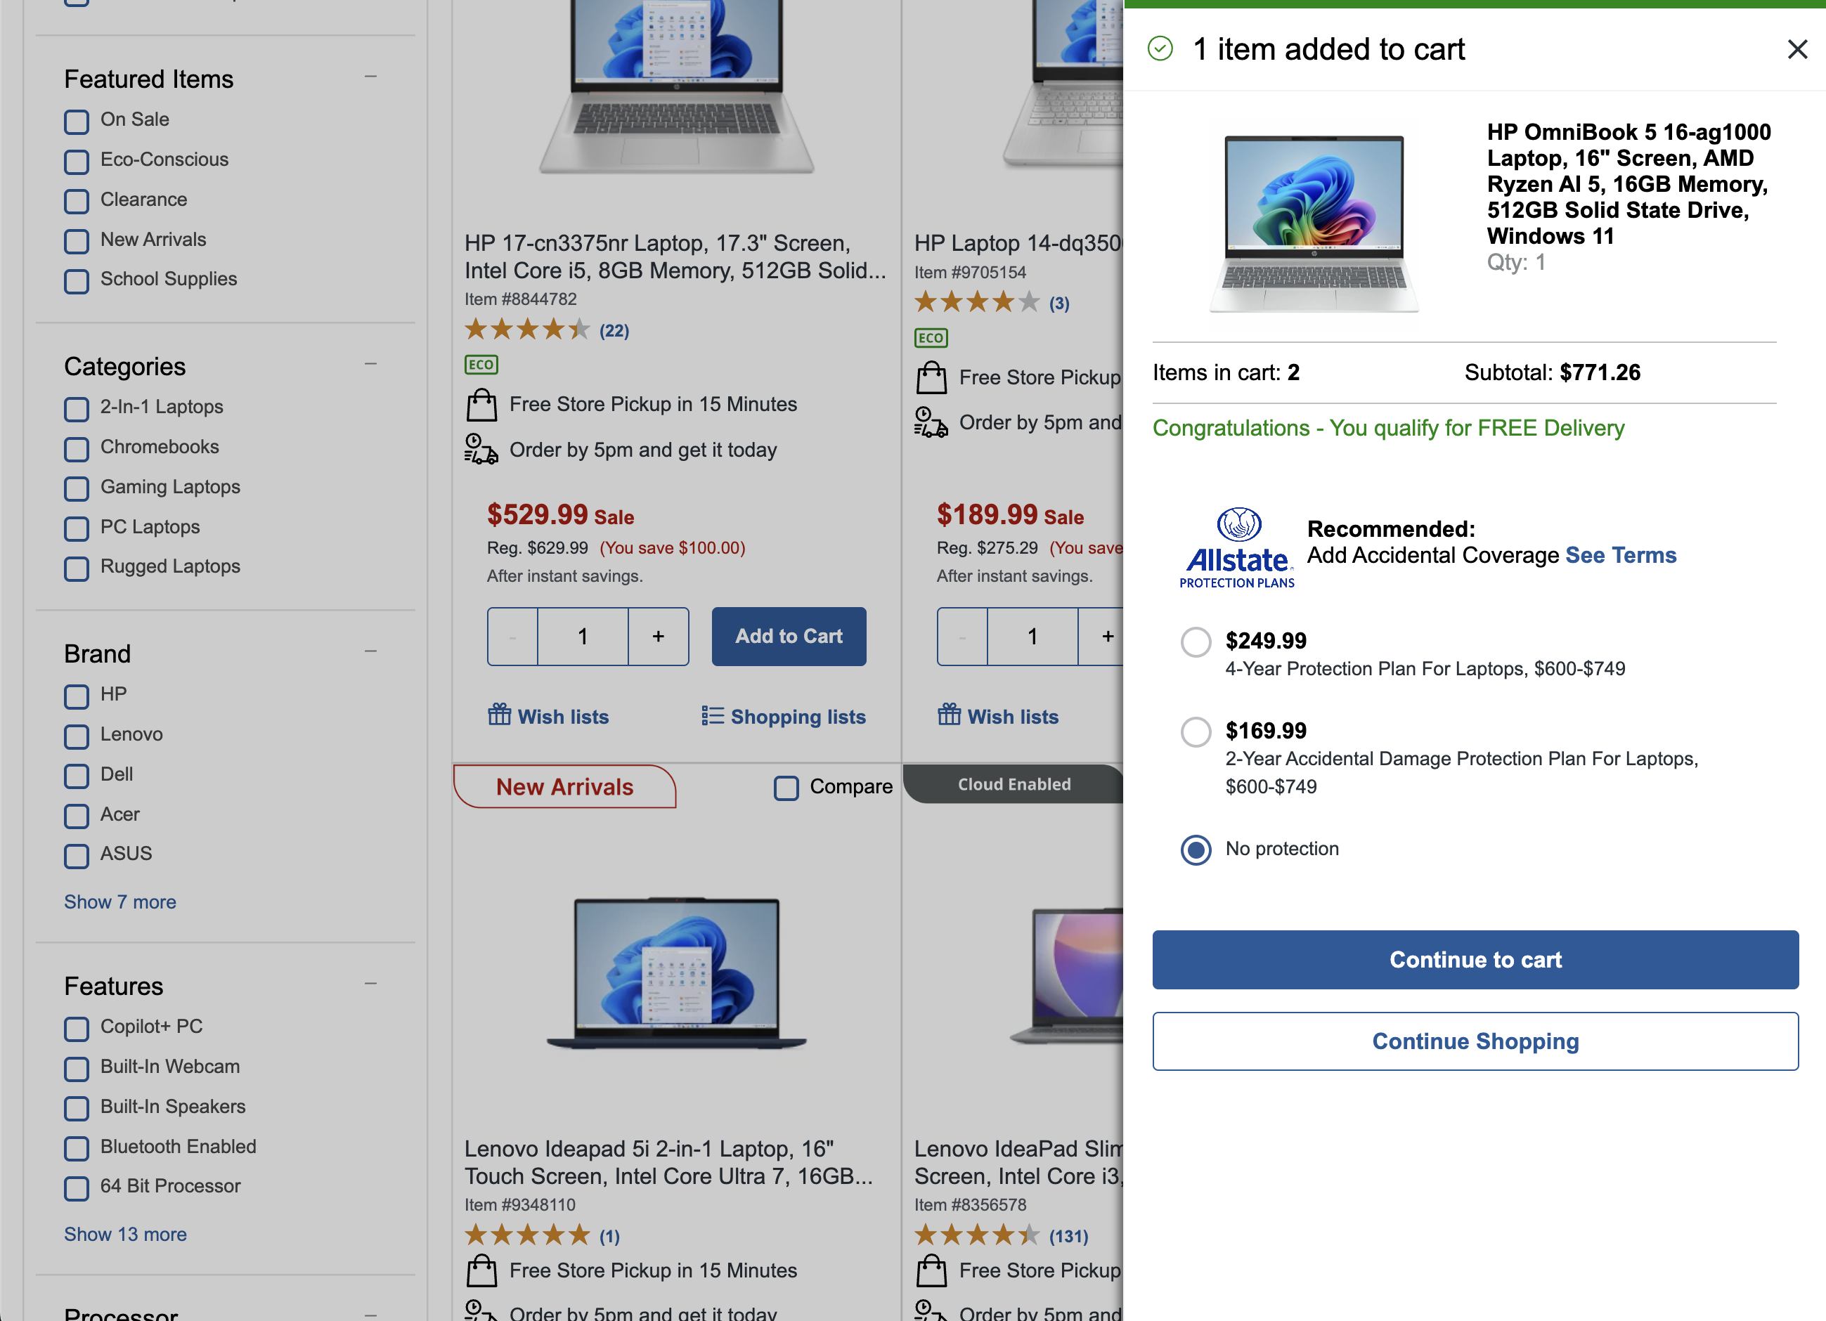
Task: Collapse the Features filter section
Action: (x=371, y=982)
